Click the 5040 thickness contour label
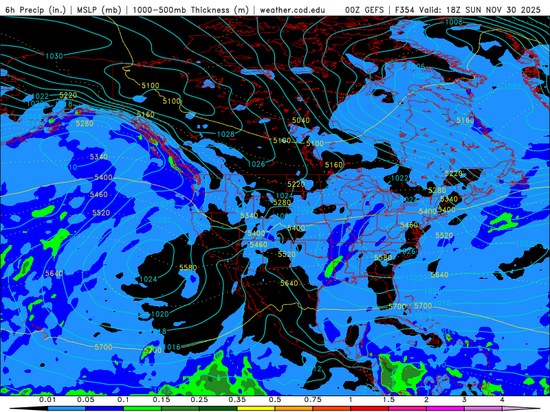Image resolution: width=550 pixels, height=412 pixels. click(x=301, y=121)
